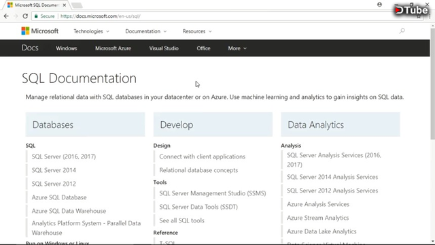Close the Microsoft SQL Documentation tab
Viewport: 435px width, 245px height.
[65, 5]
